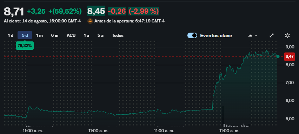
Task: Click the green price endpoint dot
Action: point(278,56)
